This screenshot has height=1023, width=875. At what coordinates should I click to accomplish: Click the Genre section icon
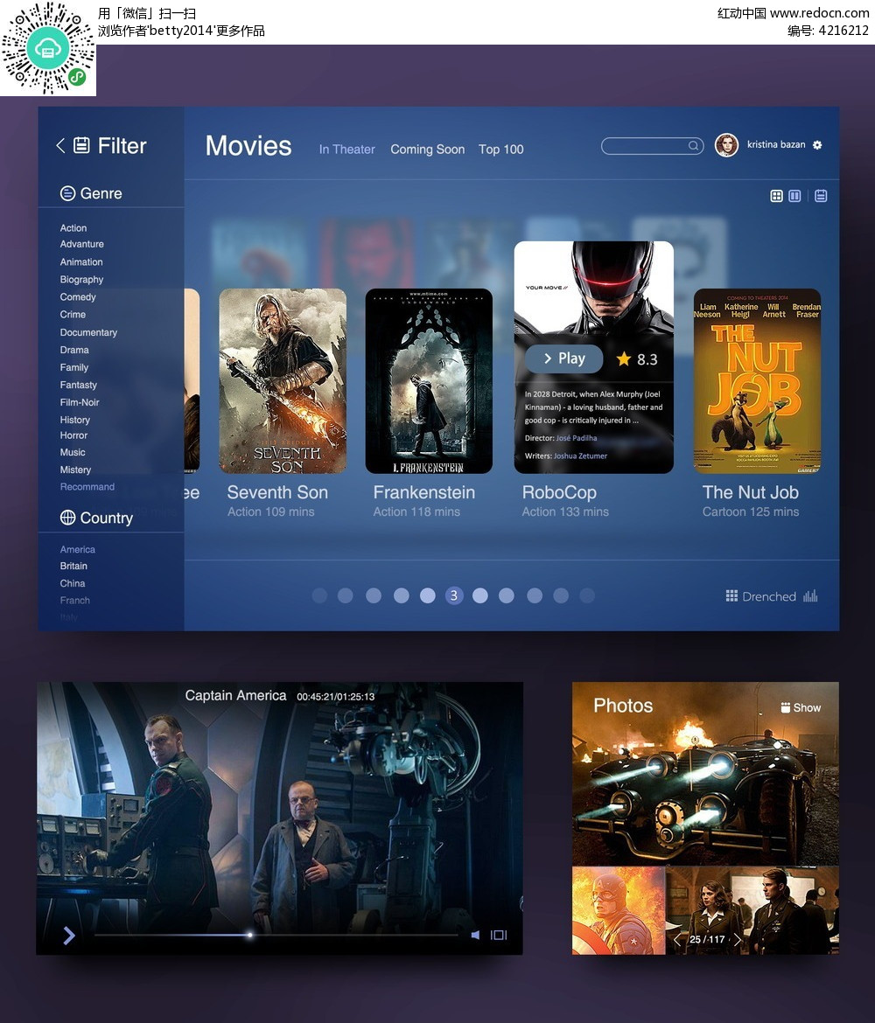[x=68, y=194]
